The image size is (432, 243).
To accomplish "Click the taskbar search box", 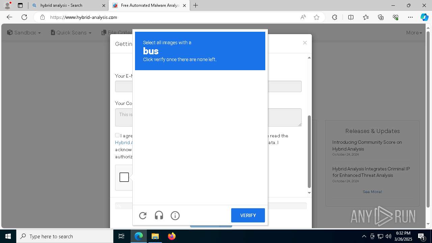I will (x=65, y=236).
